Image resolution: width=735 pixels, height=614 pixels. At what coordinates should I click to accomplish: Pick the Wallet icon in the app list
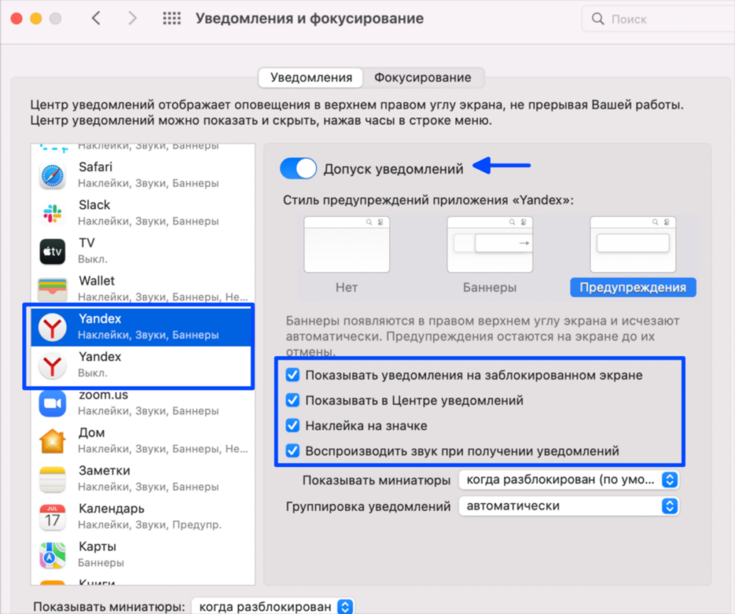point(52,289)
